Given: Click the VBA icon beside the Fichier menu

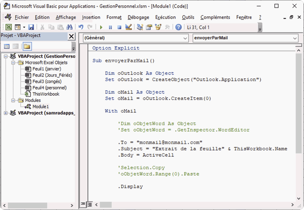Looking at the screenshot, I should click(x=8, y=17).
